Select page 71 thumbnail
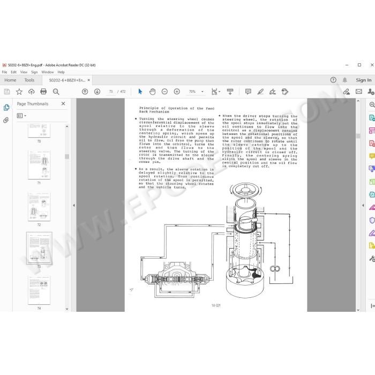 tap(39, 165)
